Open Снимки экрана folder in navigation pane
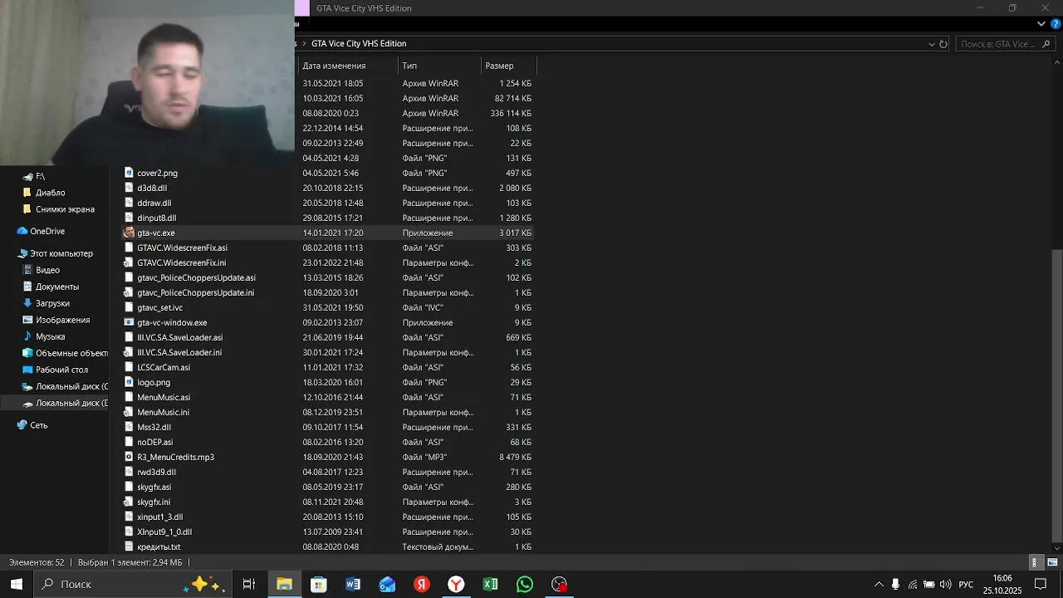 65,209
